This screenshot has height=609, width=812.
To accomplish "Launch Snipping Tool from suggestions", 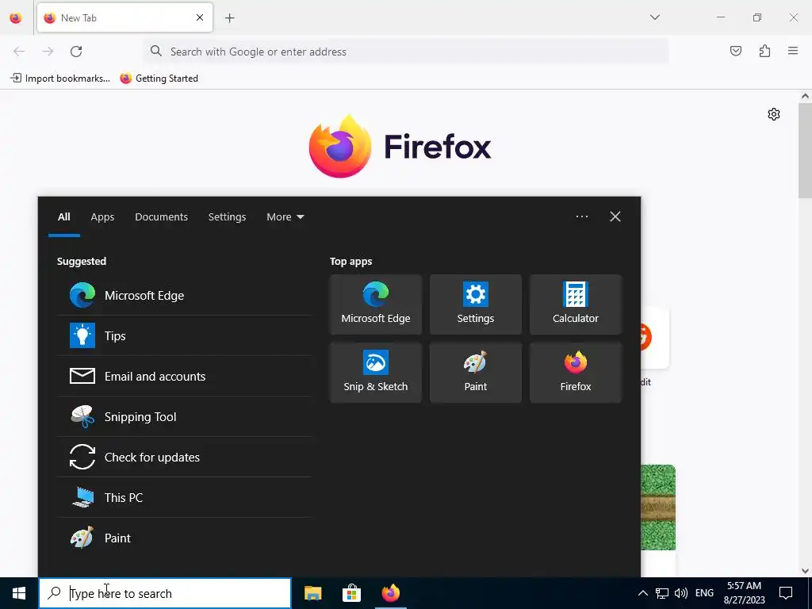I will [184, 416].
